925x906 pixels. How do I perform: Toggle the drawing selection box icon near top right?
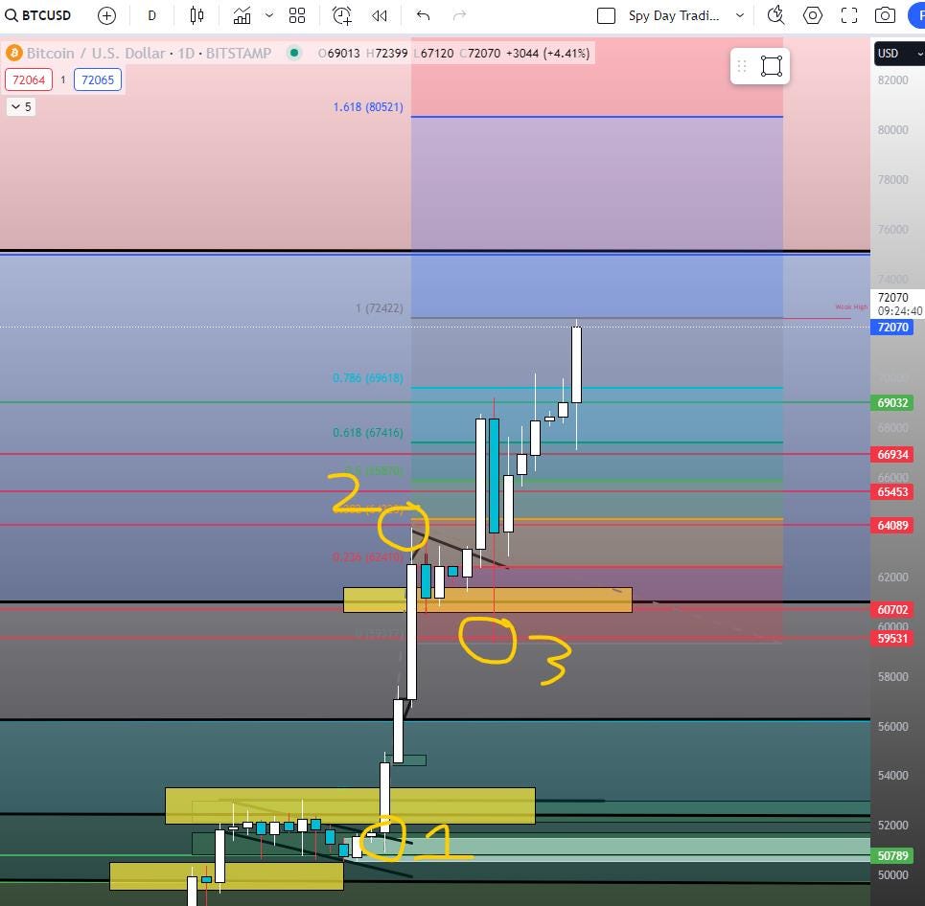point(773,66)
